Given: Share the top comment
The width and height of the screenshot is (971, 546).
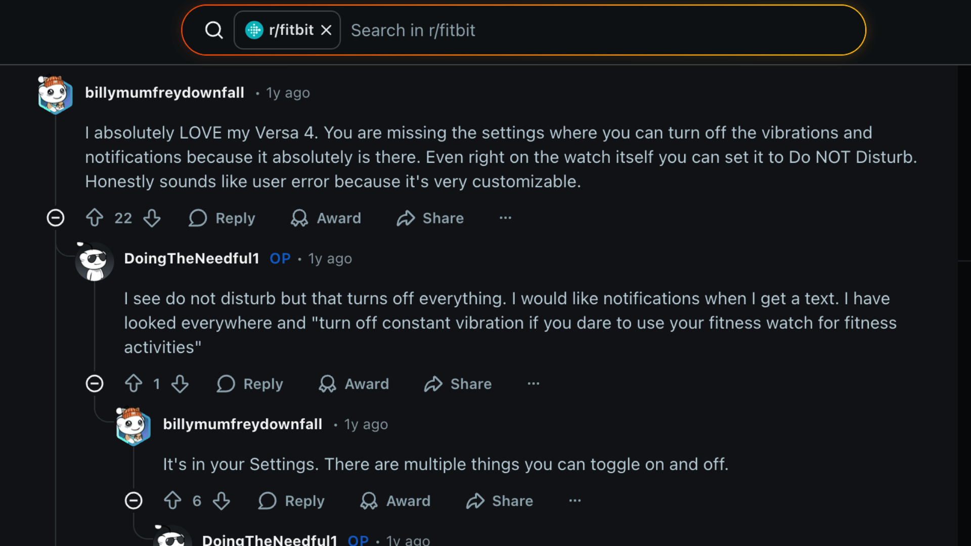Looking at the screenshot, I should point(430,218).
